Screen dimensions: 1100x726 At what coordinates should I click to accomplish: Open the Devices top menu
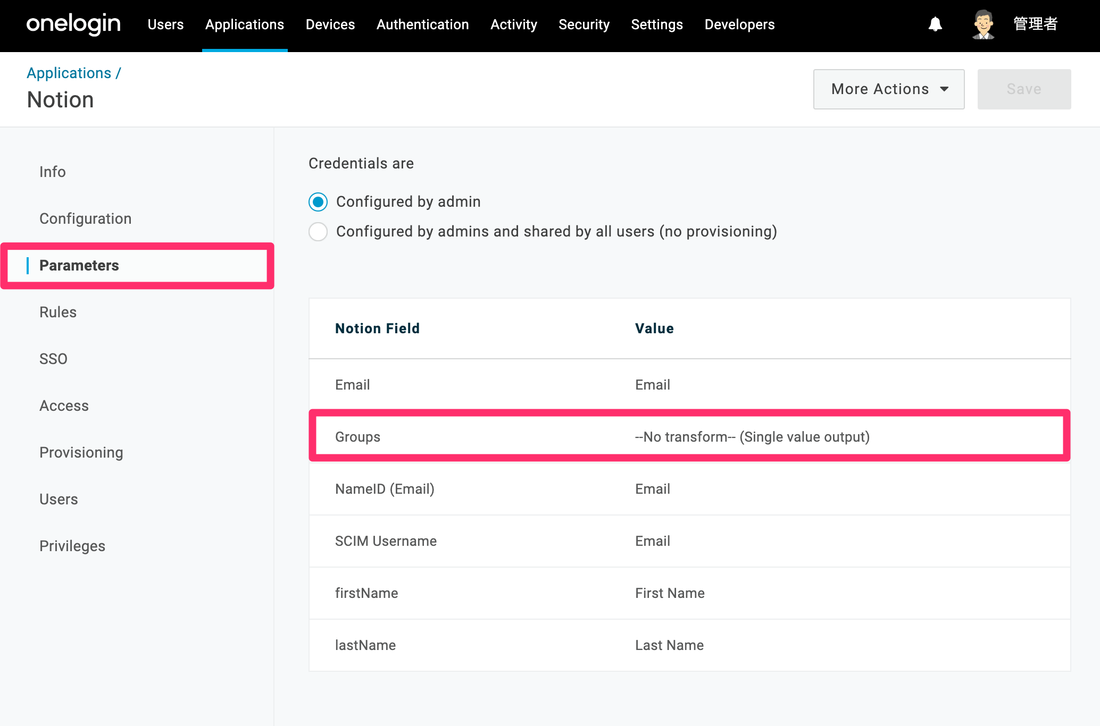(x=330, y=24)
